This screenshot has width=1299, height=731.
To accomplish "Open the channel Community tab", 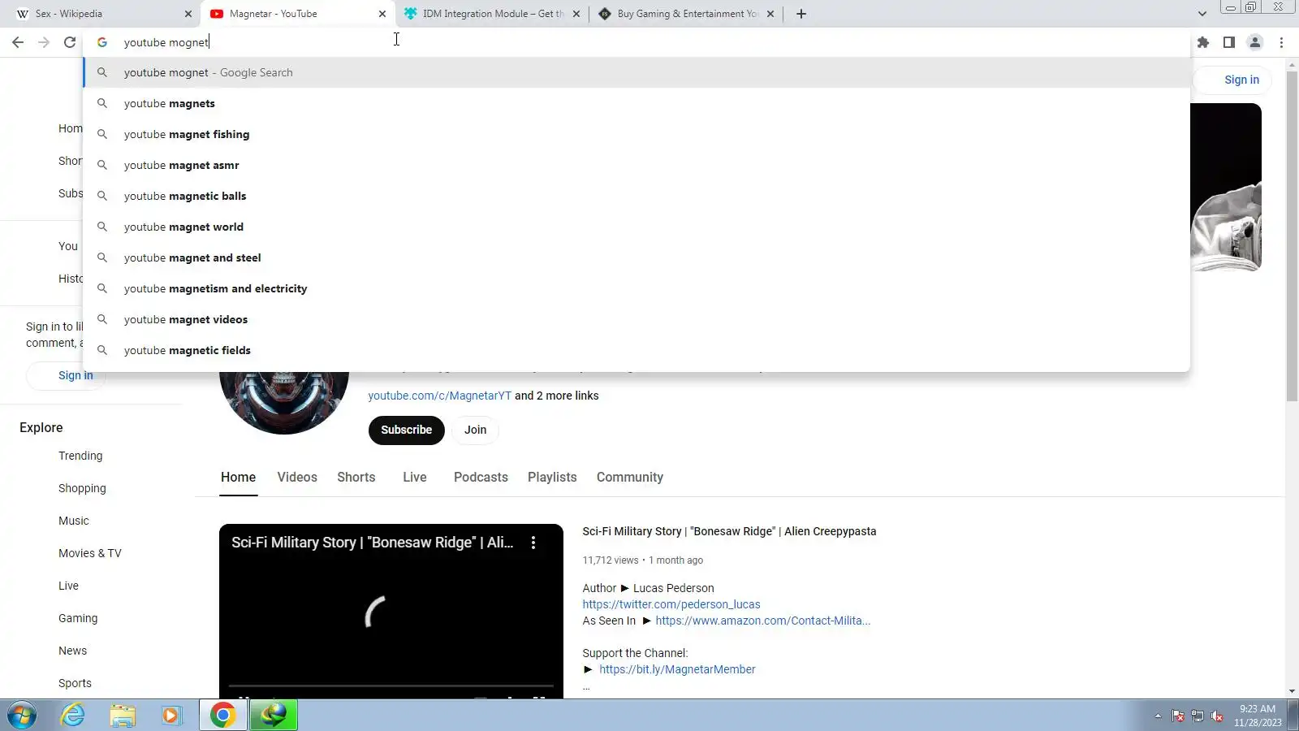I will pyautogui.click(x=630, y=477).
